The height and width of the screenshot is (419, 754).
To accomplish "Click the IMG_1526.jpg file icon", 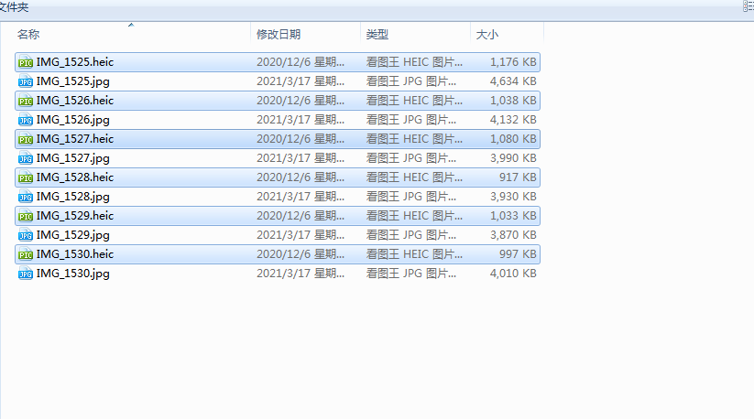I will click(26, 120).
